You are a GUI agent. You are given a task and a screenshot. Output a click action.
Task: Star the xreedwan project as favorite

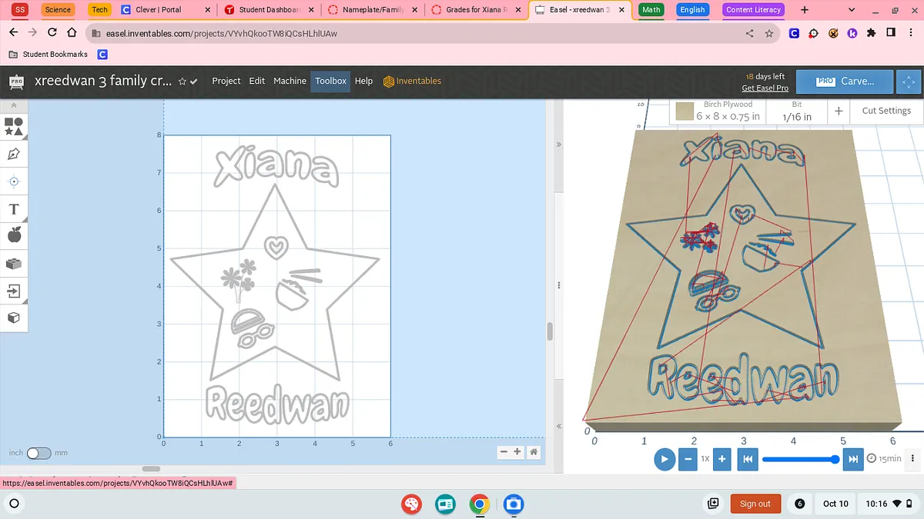[182, 81]
